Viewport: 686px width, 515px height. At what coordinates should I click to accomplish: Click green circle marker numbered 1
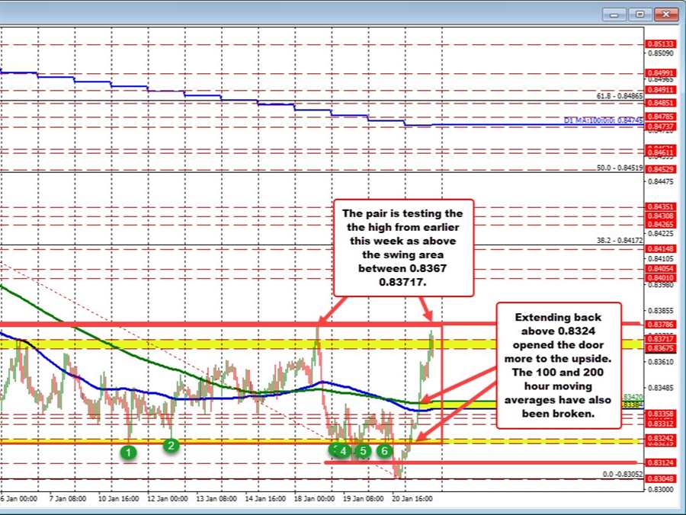coord(130,452)
